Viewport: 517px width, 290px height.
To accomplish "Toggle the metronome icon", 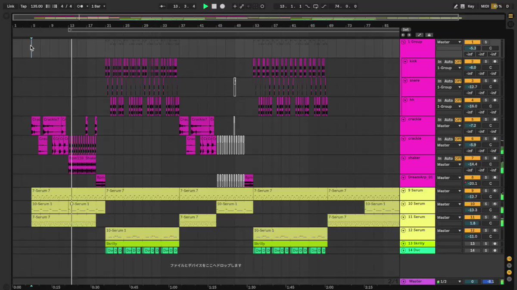I will point(80,6).
